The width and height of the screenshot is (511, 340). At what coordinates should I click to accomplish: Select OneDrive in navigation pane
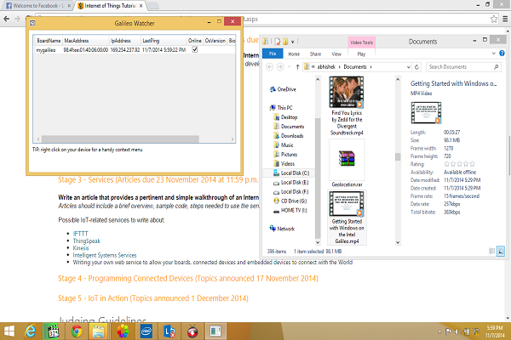click(283, 89)
